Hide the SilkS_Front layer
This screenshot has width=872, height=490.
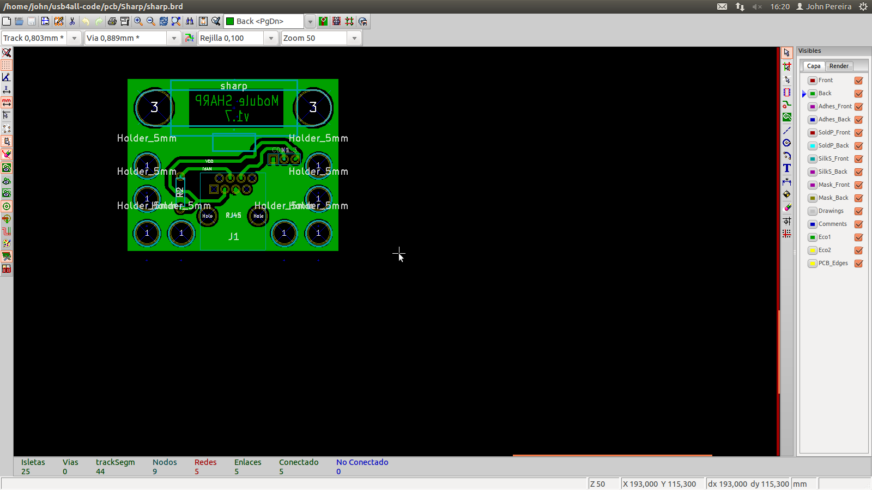point(858,159)
